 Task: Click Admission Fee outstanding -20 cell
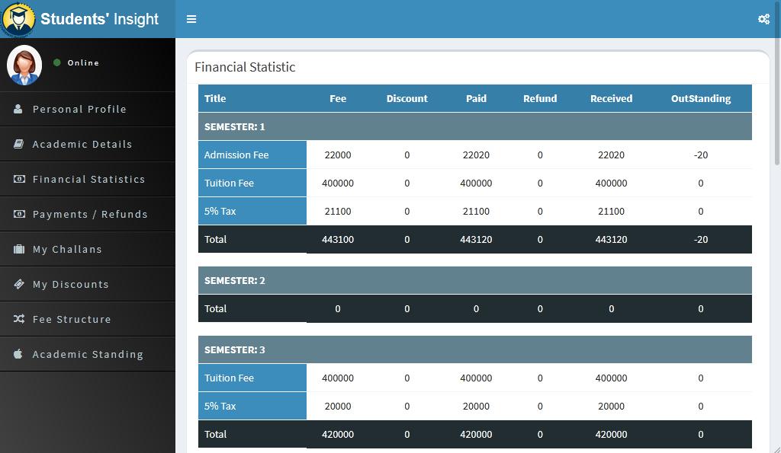click(701, 155)
